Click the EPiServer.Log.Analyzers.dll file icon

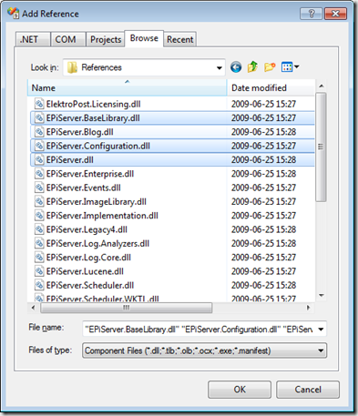tap(39, 244)
